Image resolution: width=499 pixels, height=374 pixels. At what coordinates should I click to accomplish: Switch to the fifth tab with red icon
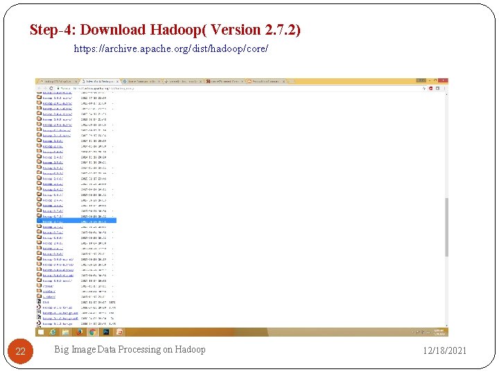coord(225,82)
